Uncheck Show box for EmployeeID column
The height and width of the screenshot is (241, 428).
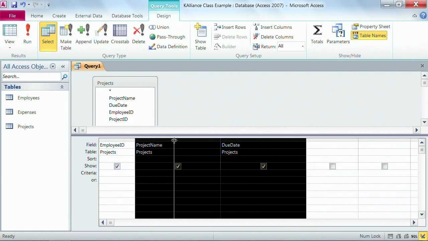pos(117,166)
